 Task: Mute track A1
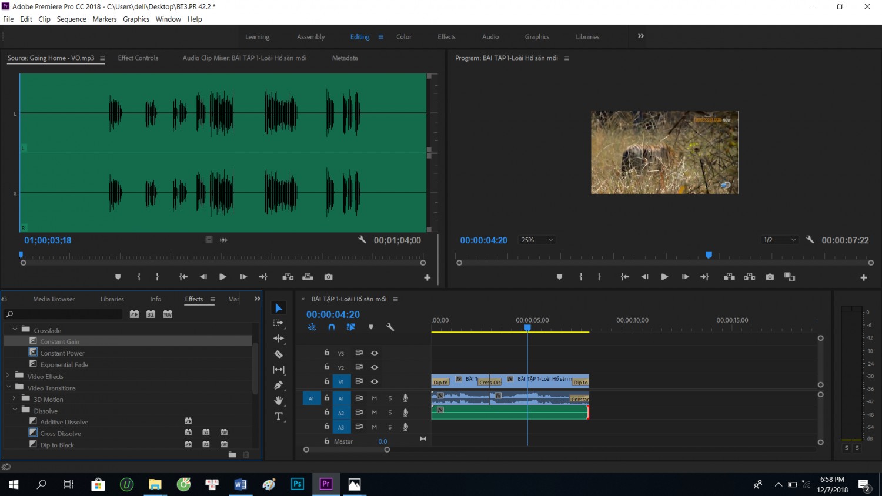pos(374,398)
